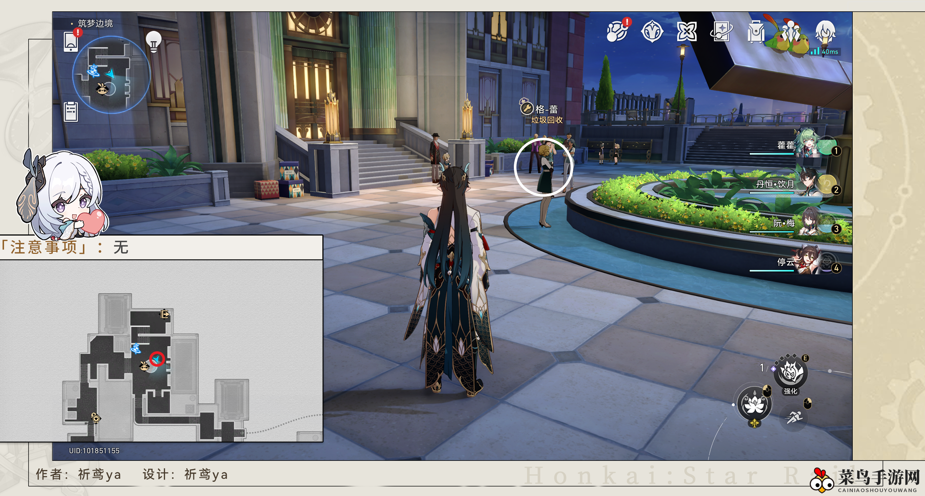Click the lightbulb hint icon
The width and height of the screenshot is (925, 496).
tap(154, 41)
